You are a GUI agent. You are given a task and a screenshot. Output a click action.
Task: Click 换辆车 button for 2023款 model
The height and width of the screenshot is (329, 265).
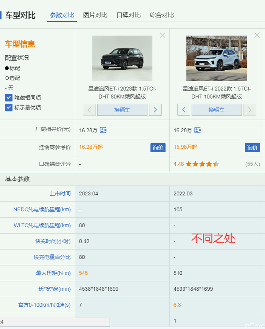click(x=122, y=110)
